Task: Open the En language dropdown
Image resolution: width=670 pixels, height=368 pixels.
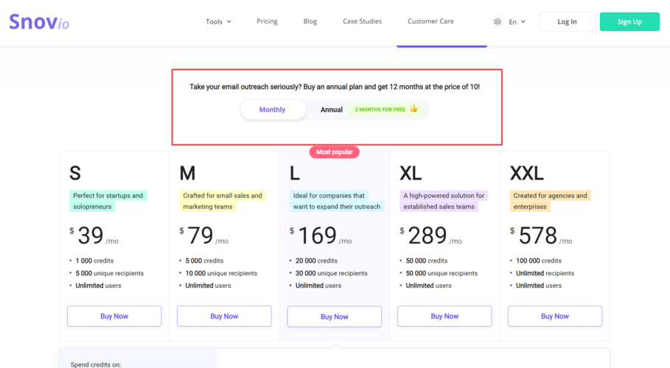Action: [517, 22]
